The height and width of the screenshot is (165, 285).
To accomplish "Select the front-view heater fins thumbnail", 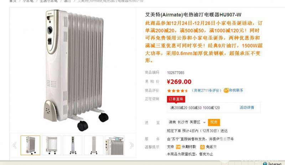I will tap(51, 145).
